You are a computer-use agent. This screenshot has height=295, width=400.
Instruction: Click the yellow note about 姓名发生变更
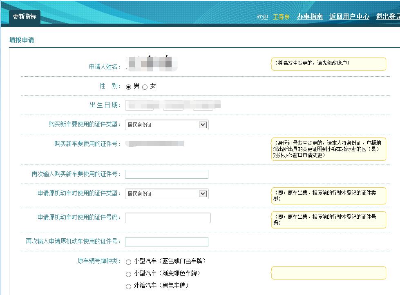pyautogui.click(x=328, y=64)
